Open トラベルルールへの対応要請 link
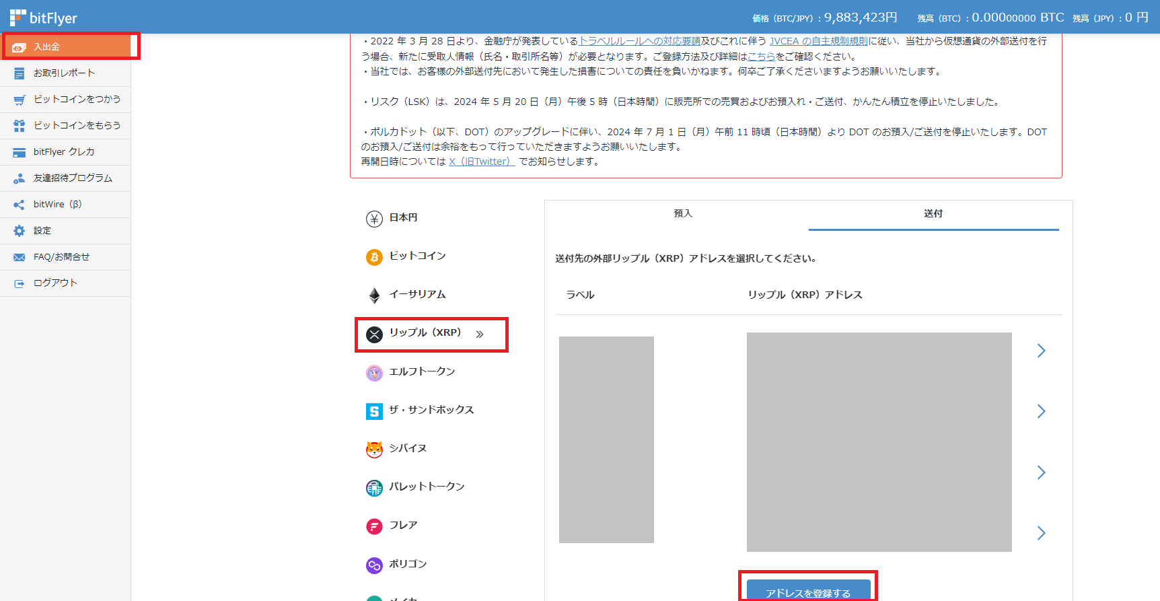This screenshot has height=601, width=1160. pos(640,41)
